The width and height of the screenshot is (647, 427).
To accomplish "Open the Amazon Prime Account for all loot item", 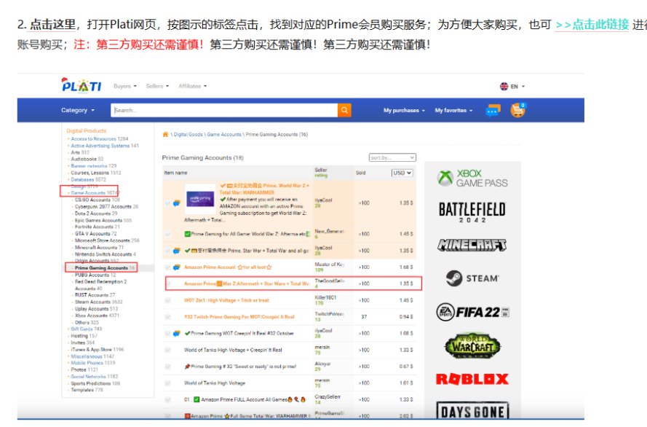I will (228, 267).
